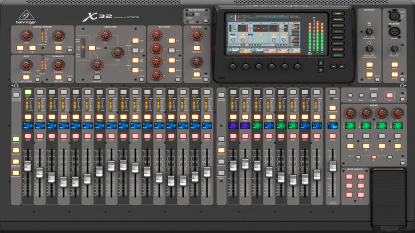Push the Frequency knob in Config/Preamp
The height and width of the screenshot is (233, 415).
click(x=58, y=35)
